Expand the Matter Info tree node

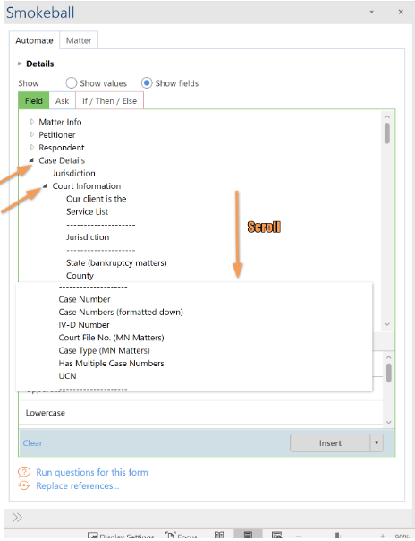click(32, 122)
